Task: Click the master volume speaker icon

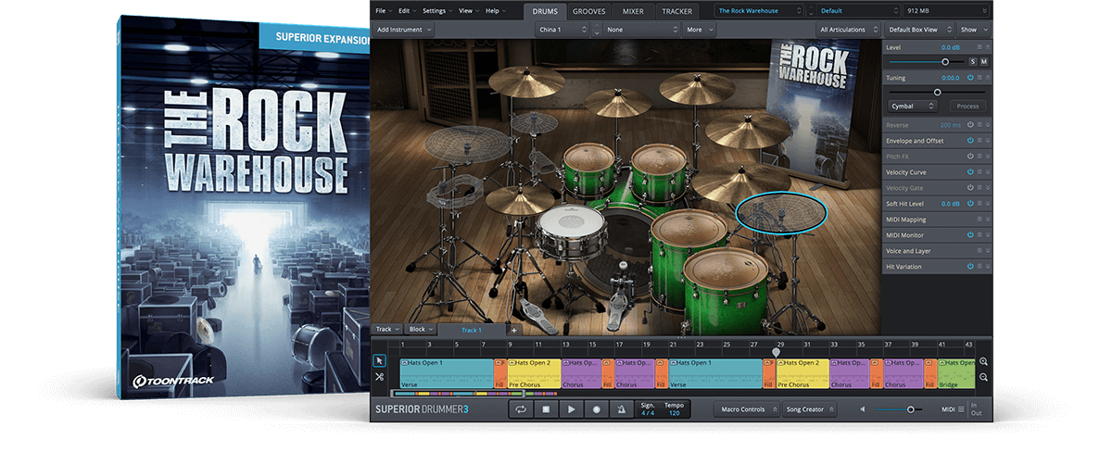Action: point(863,408)
